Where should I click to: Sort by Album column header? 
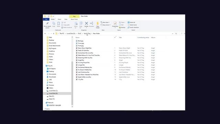coord(153,38)
